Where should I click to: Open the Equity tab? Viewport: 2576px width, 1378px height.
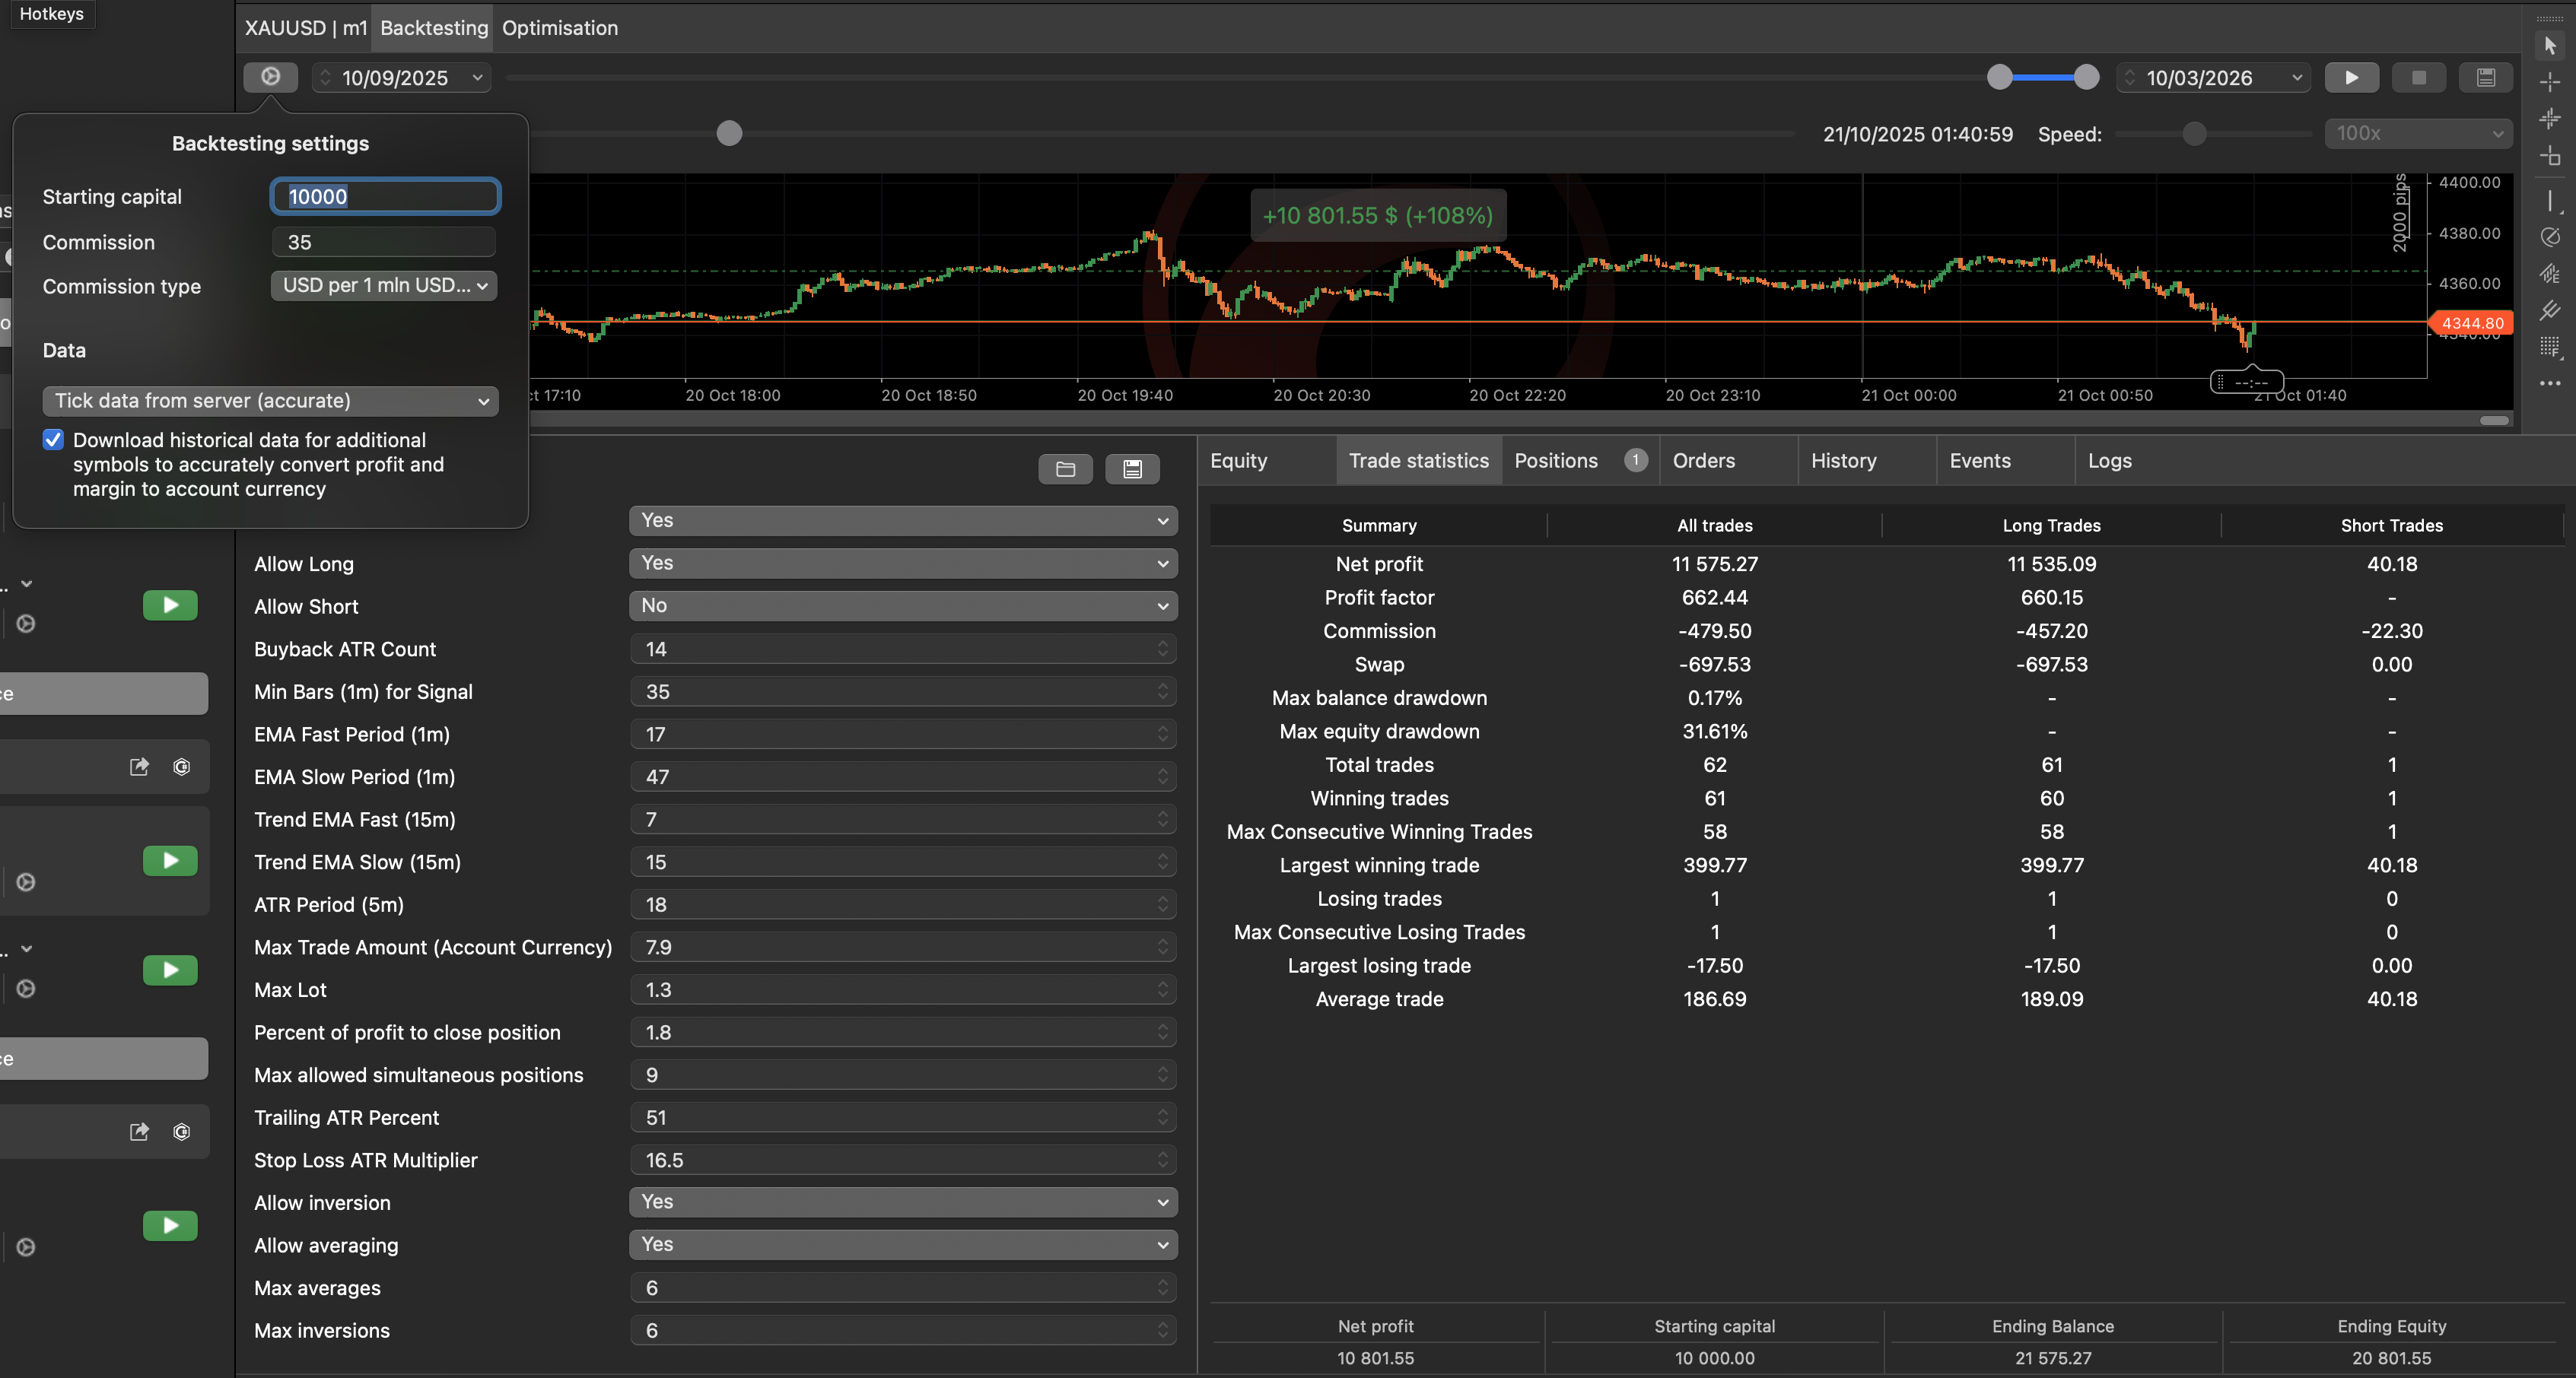1238,461
